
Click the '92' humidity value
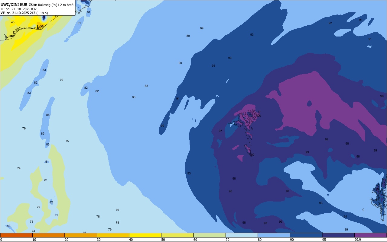click(330, 23)
